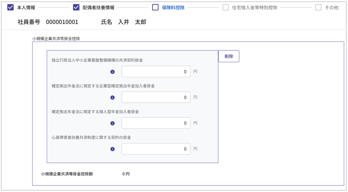
Task: Switch to 住宅借入金等特別控除 step label
Action: coord(255,8)
